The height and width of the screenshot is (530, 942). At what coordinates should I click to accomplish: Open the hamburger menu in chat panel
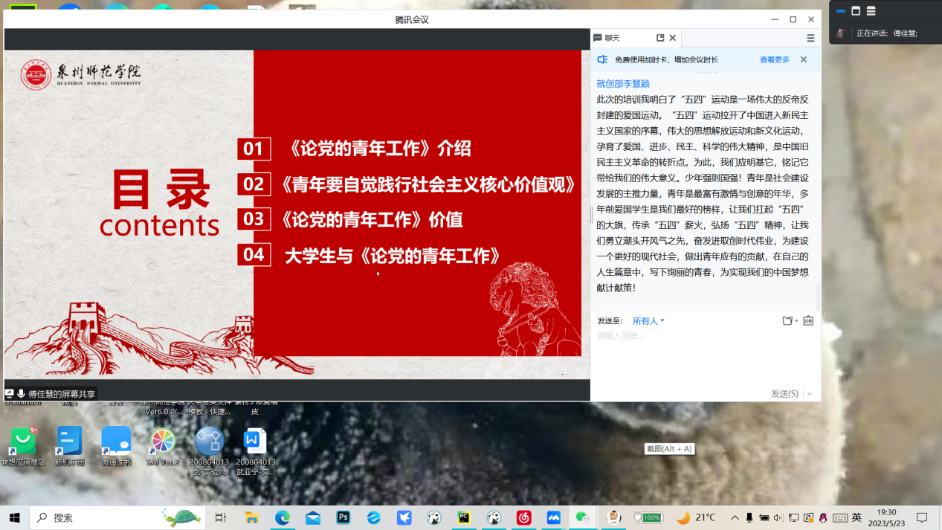[x=810, y=38]
